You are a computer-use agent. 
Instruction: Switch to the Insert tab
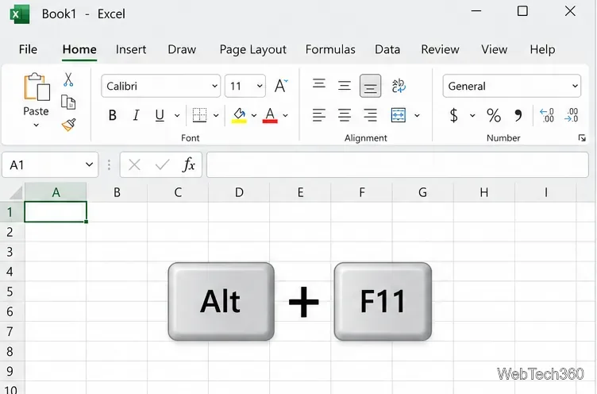tap(131, 49)
